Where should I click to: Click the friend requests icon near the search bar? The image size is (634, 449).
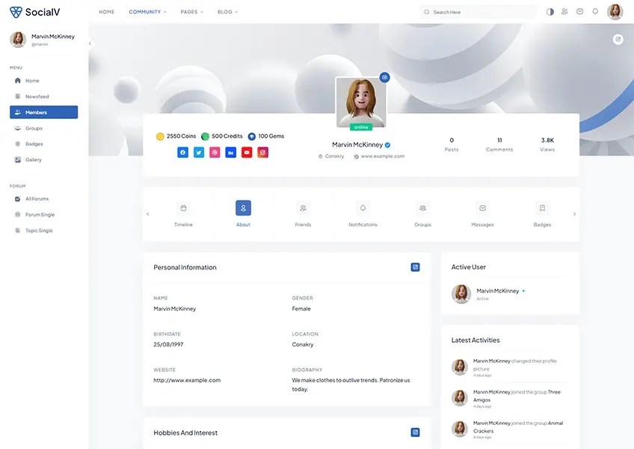[x=564, y=11]
